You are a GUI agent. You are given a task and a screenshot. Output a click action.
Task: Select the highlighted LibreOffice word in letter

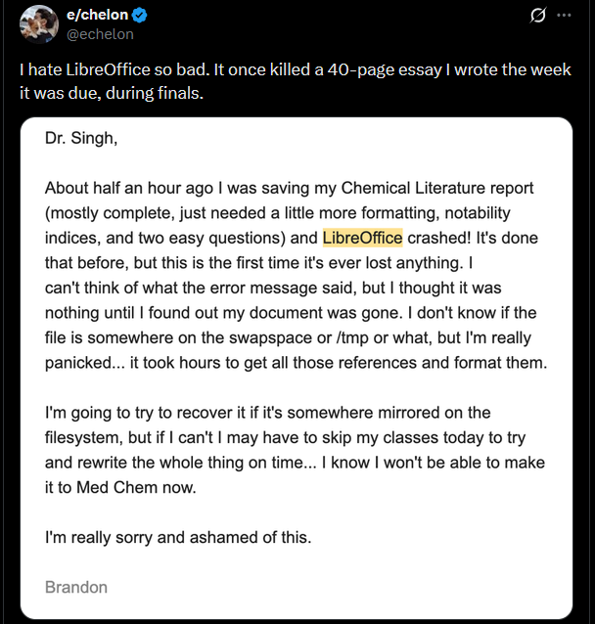point(362,238)
